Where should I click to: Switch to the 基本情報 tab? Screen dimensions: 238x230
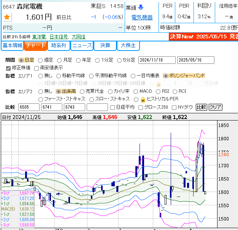12,46
